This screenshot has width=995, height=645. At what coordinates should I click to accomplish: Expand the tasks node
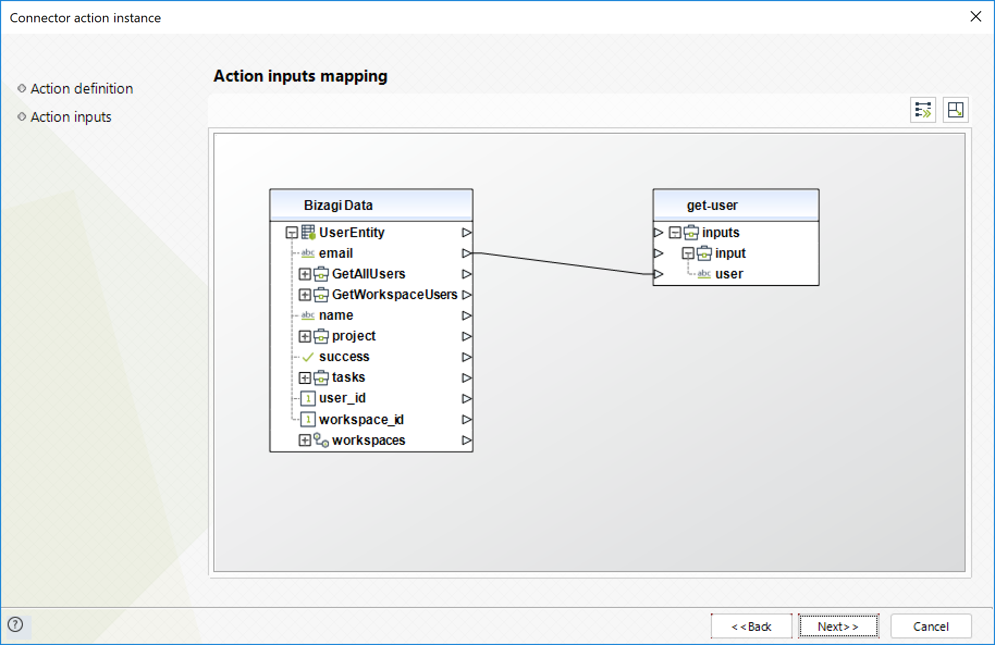[305, 377]
